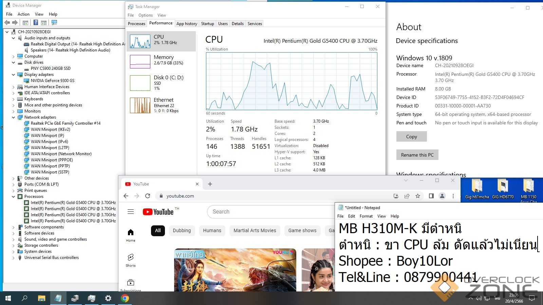Image resolution: width=543 pixels, height=305 pixels.
Task: Click the Device Manager back arrow icon
Action: tap(7, 23)
